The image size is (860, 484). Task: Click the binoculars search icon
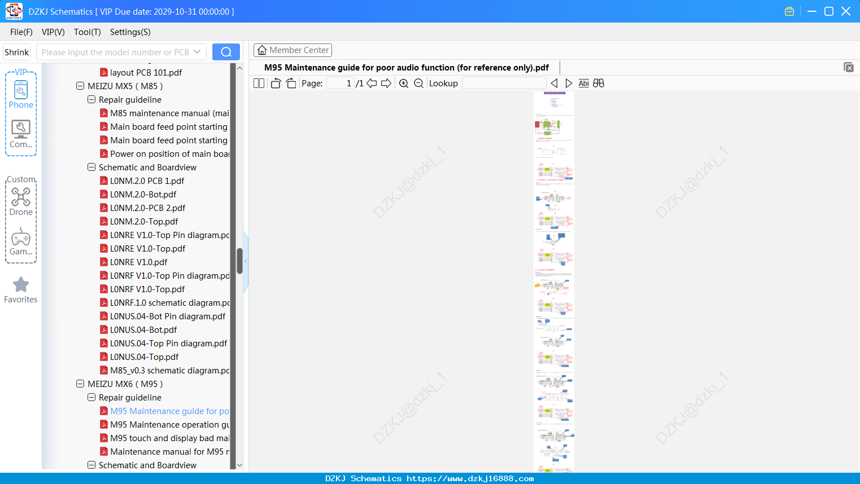pos(599,83)
